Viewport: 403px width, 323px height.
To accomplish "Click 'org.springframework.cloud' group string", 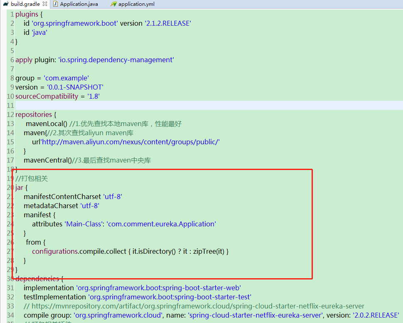I will pyautogui.click(x=118, y=315).
